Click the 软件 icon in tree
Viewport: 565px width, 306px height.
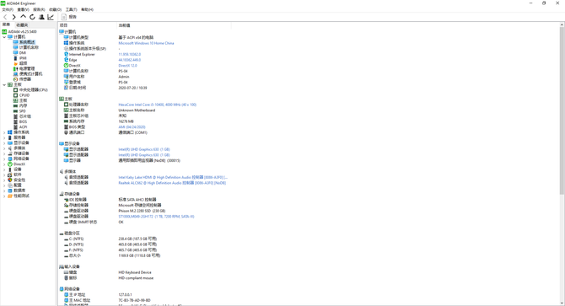coord(10,174)
